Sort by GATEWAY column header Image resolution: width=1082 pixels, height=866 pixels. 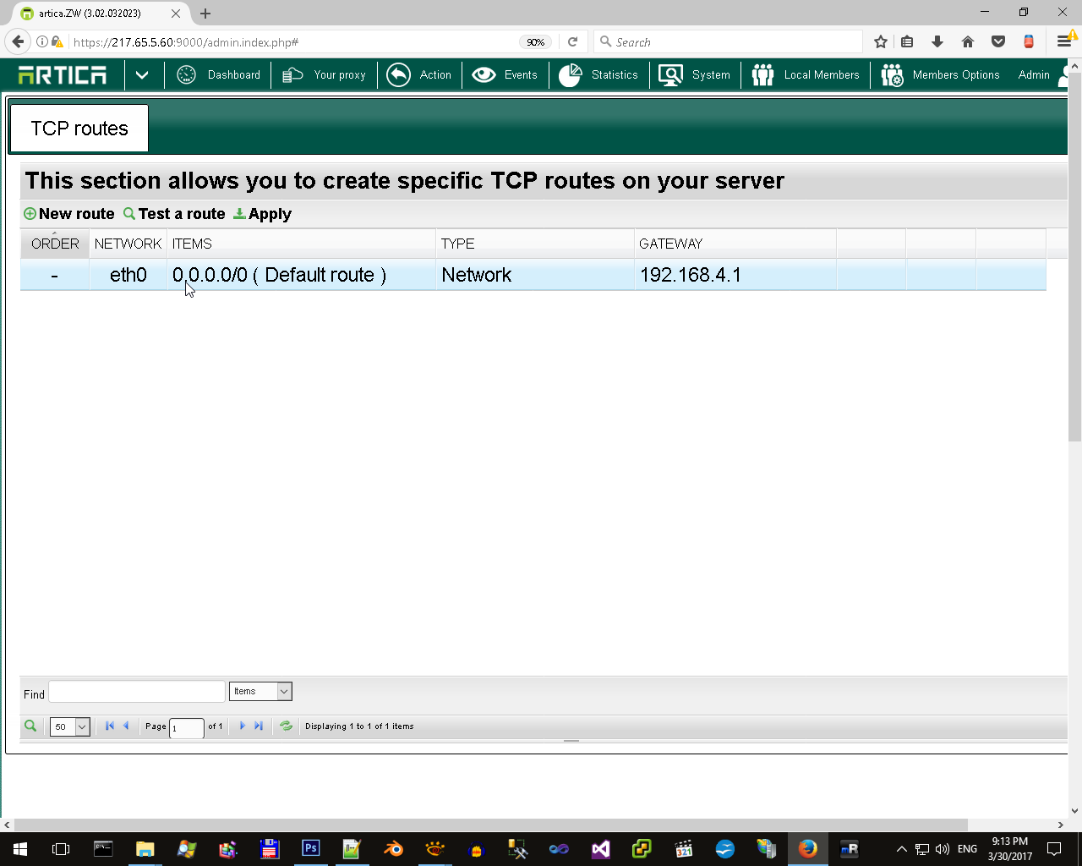735,244
